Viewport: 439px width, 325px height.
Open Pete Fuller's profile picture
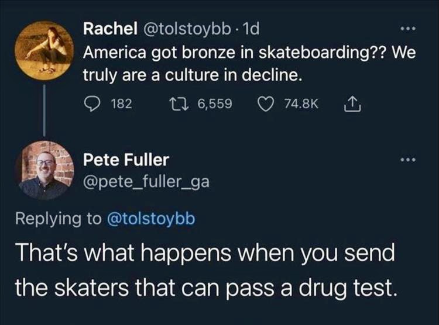(46, 170)
